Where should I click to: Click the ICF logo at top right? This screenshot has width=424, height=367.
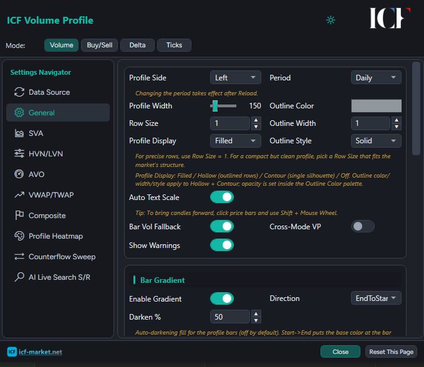pos(390,18)
